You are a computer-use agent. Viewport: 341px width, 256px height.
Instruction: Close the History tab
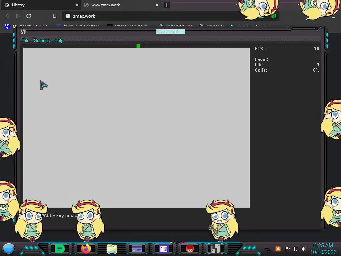77,5
